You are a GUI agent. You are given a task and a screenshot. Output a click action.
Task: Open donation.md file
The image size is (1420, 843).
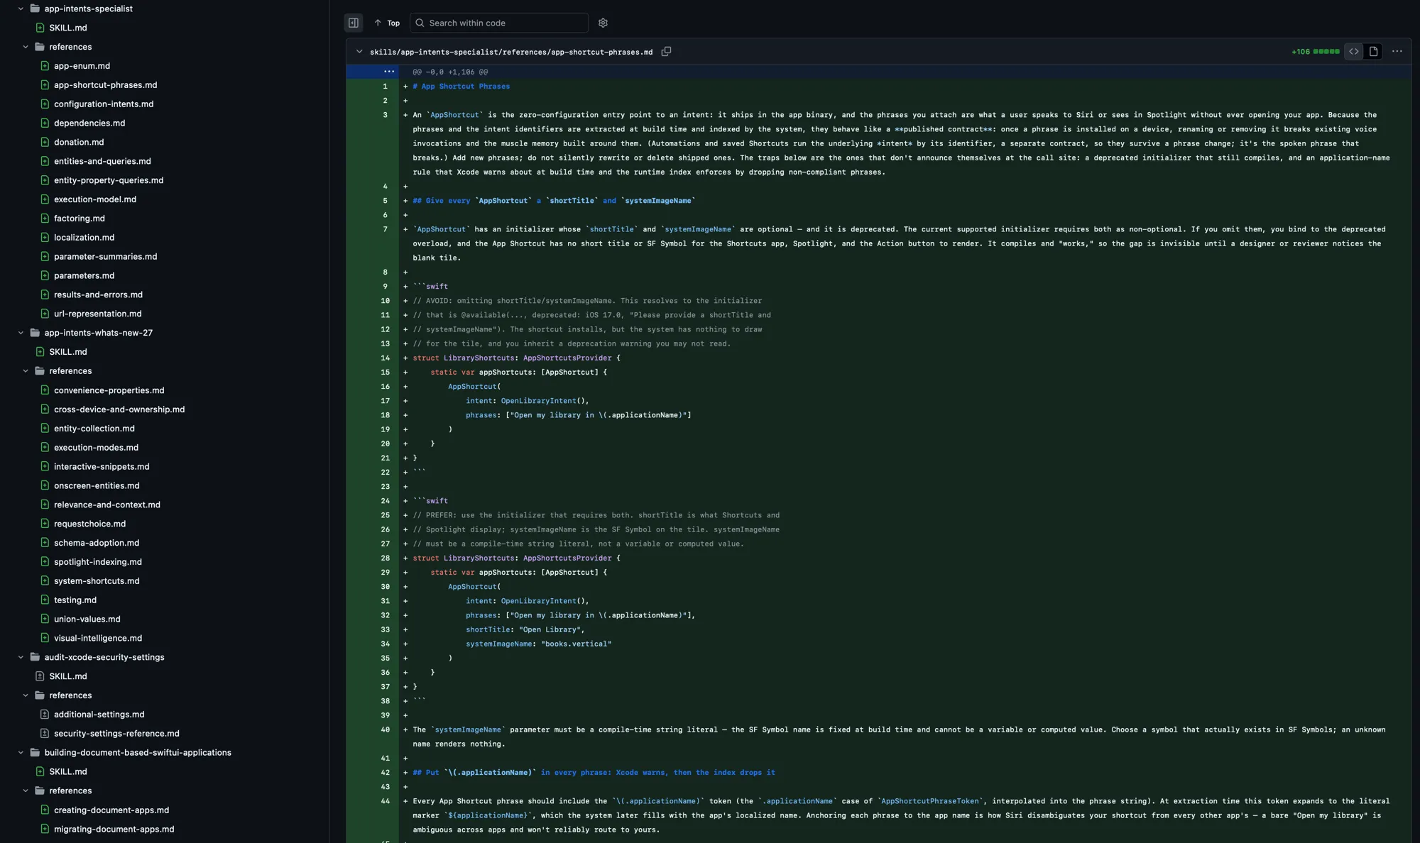point(79,143)
